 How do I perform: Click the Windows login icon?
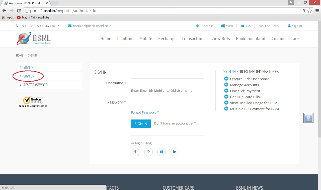[162, 152]
